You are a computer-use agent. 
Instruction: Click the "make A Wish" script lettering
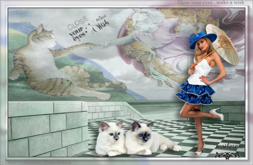[100, 24]
